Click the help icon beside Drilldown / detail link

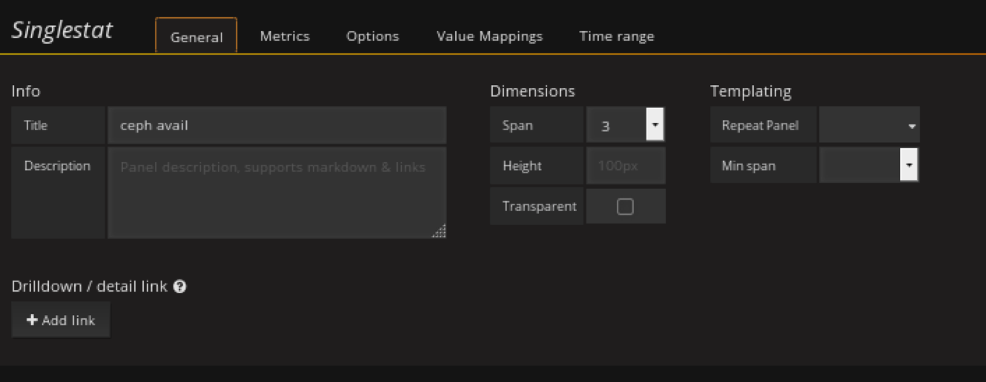coord(179,286)
